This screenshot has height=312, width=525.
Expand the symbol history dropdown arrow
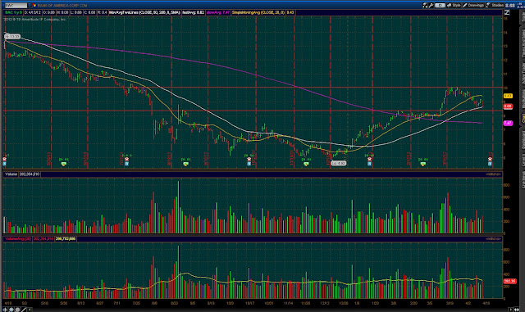(30, 6)
